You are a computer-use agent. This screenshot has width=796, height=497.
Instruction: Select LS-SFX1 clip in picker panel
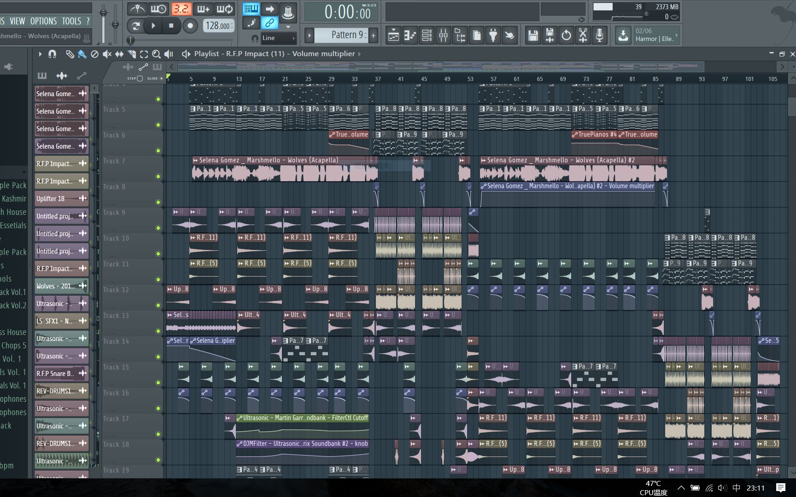(61, 321)
